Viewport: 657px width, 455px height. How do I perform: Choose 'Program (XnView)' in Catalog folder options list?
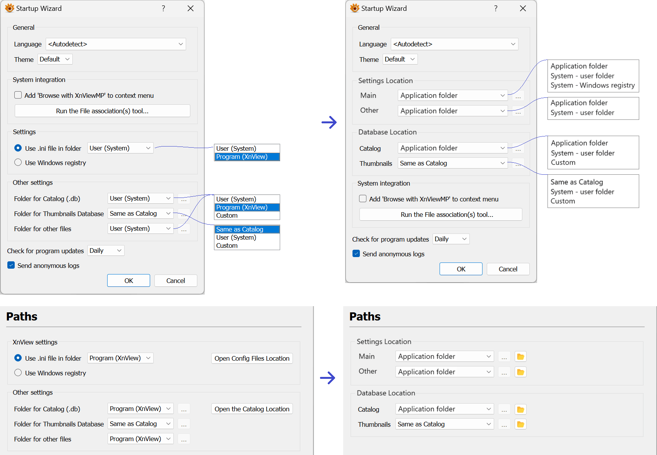point(247,207)
